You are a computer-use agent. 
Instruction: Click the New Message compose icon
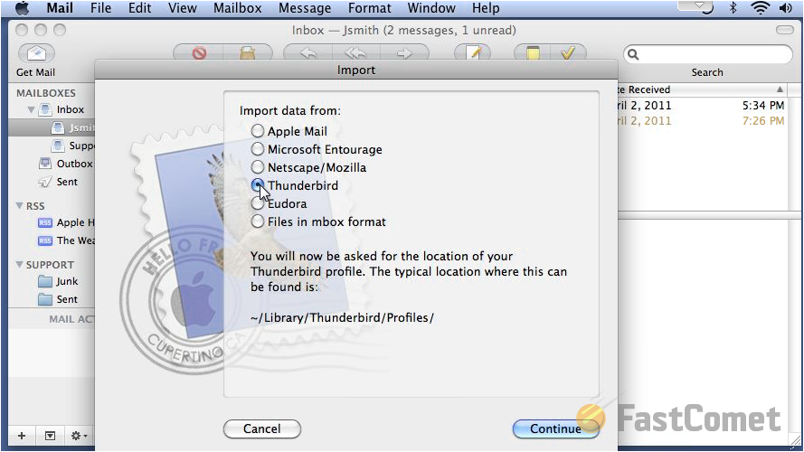coord(472,52)
